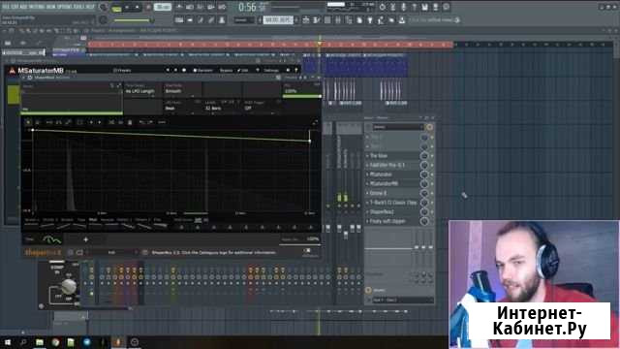Screen dimensions: 620x349
Task: Open the mixer input routing dropdown
Action: (x=398, y=127)
